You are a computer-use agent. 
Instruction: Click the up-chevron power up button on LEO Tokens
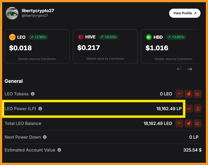pyautogui.click(x=179, y=94)
